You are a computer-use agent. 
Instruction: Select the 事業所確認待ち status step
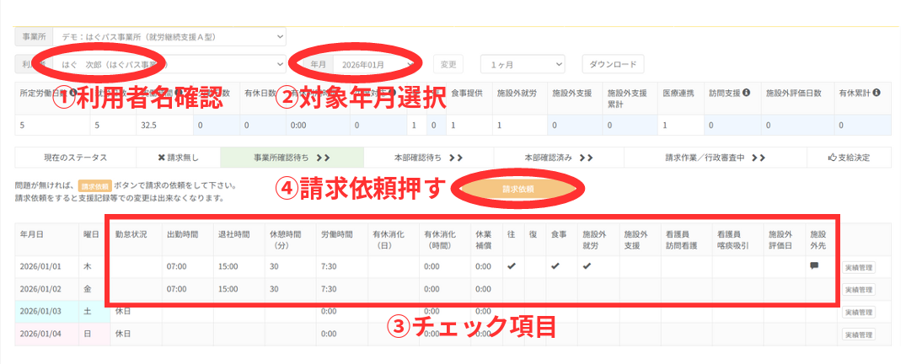[292, 158]
